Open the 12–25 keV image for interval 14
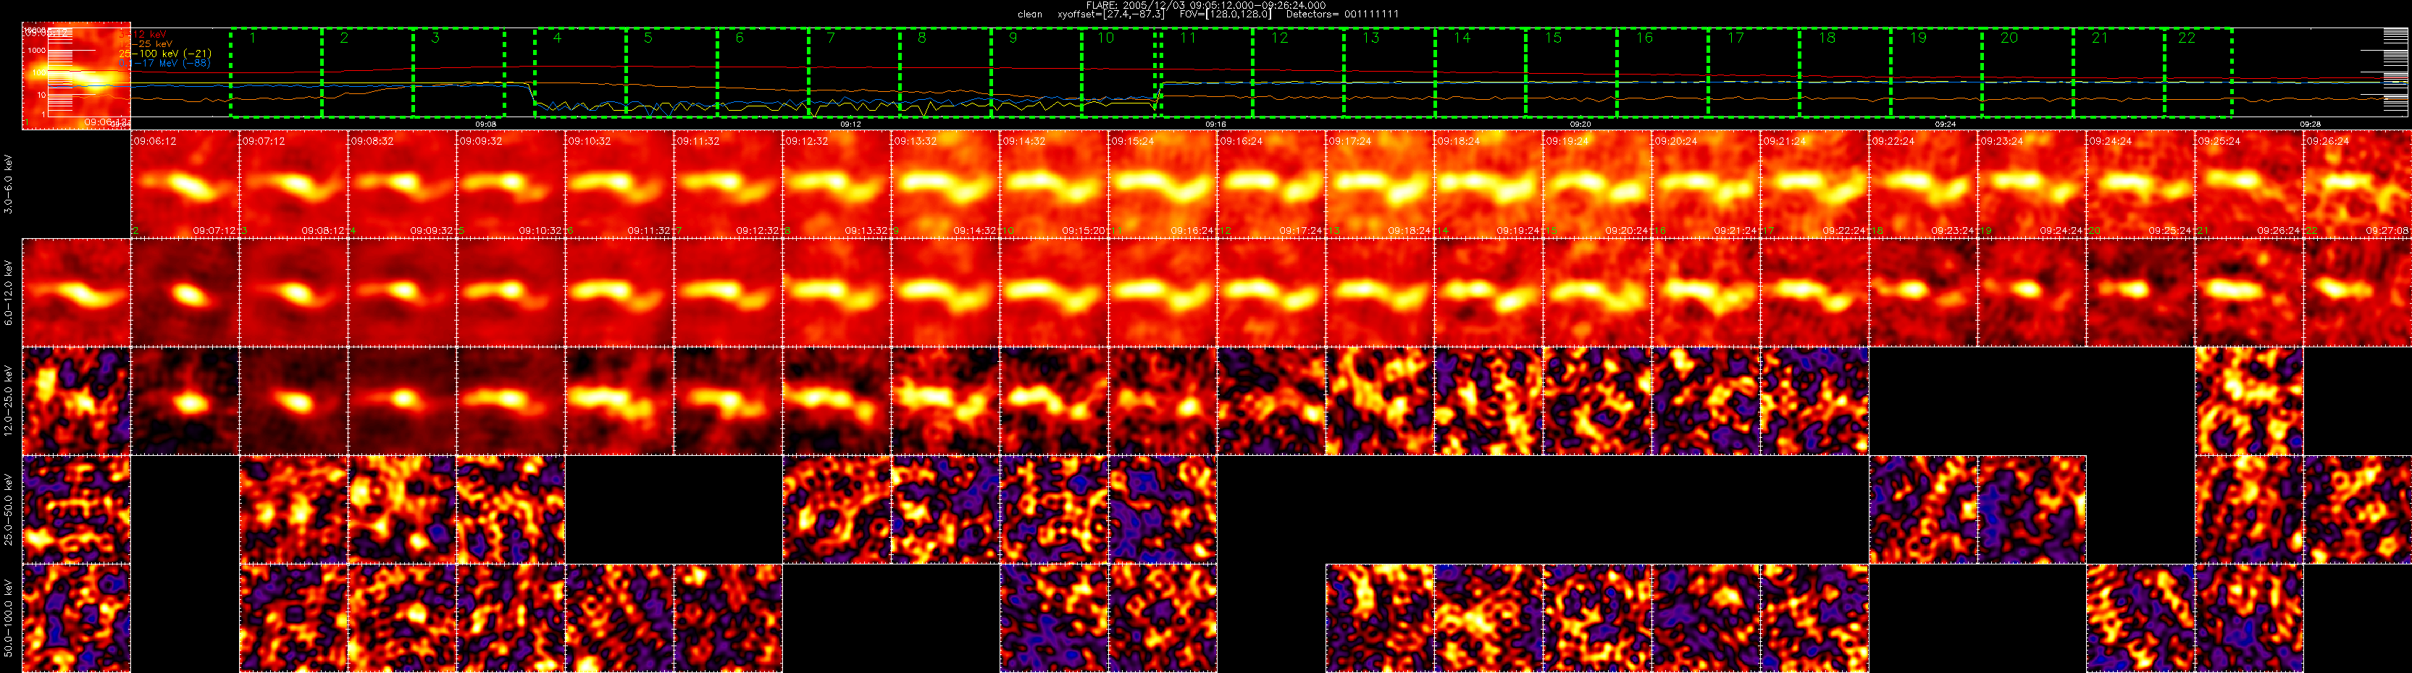2412x673 pixels. (x=1488, y=402)
